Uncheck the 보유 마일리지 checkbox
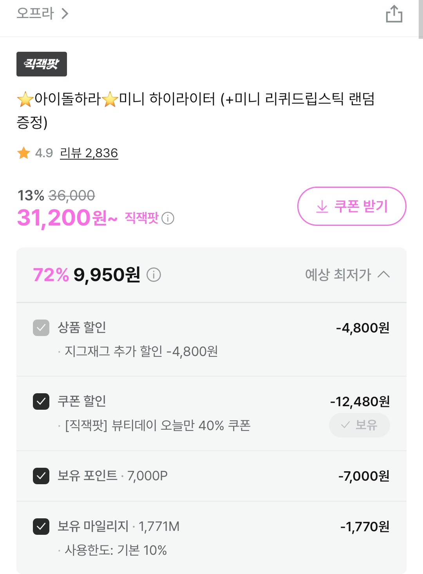The image size is (423, 574). [x=41, y=527]
